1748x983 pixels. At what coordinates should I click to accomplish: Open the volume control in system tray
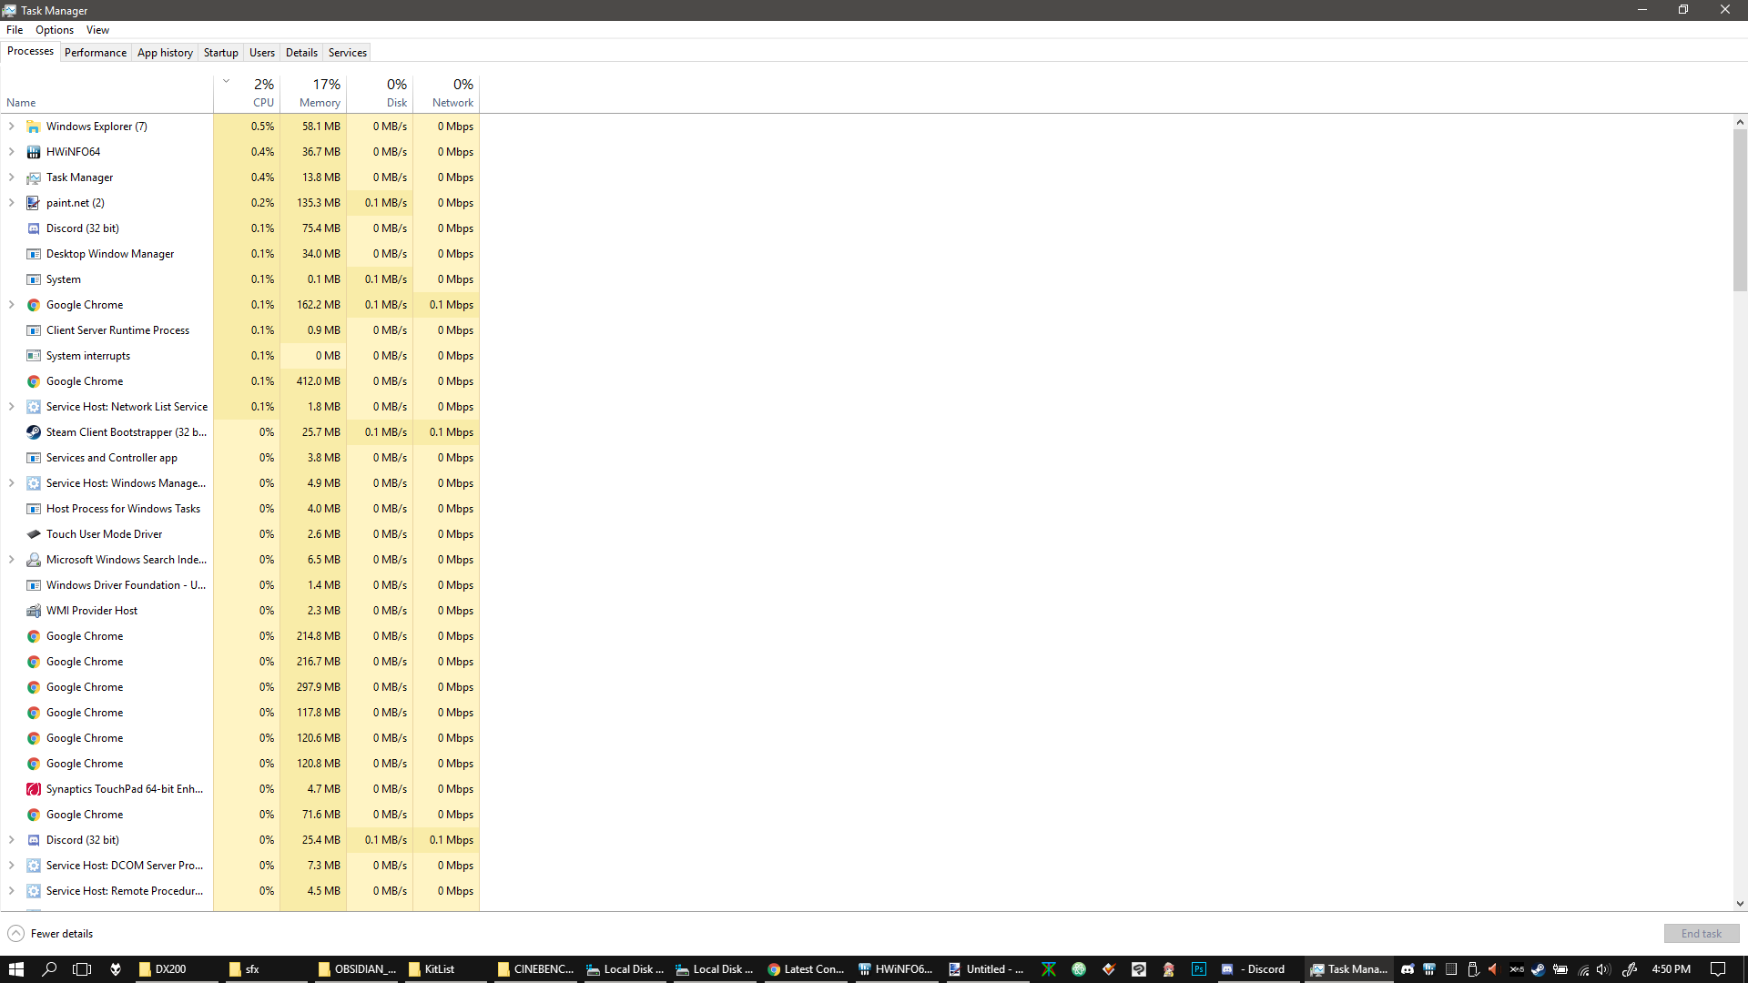(1604, 969)
